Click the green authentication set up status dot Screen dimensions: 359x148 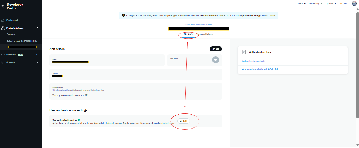tap(79, 120)
